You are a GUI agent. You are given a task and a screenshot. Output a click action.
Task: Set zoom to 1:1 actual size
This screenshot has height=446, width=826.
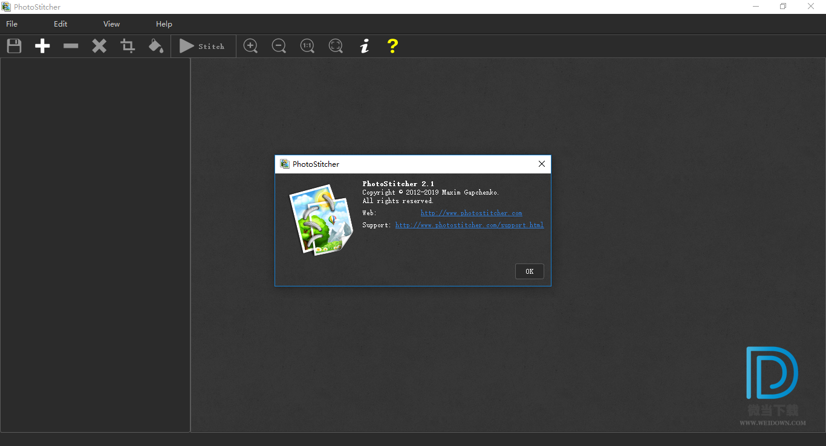point(307,46)
